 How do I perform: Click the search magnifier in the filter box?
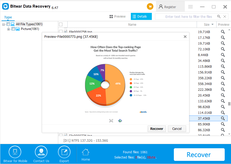coord(219,16)
